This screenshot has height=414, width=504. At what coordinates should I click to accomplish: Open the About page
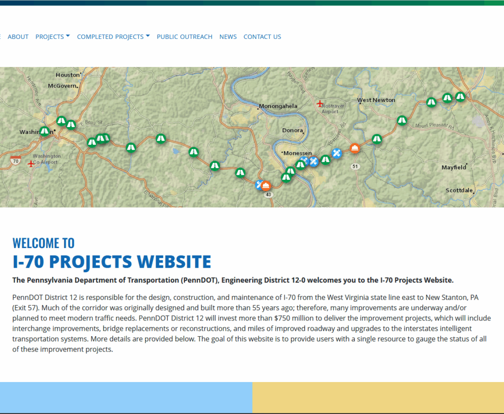(18, 37)
